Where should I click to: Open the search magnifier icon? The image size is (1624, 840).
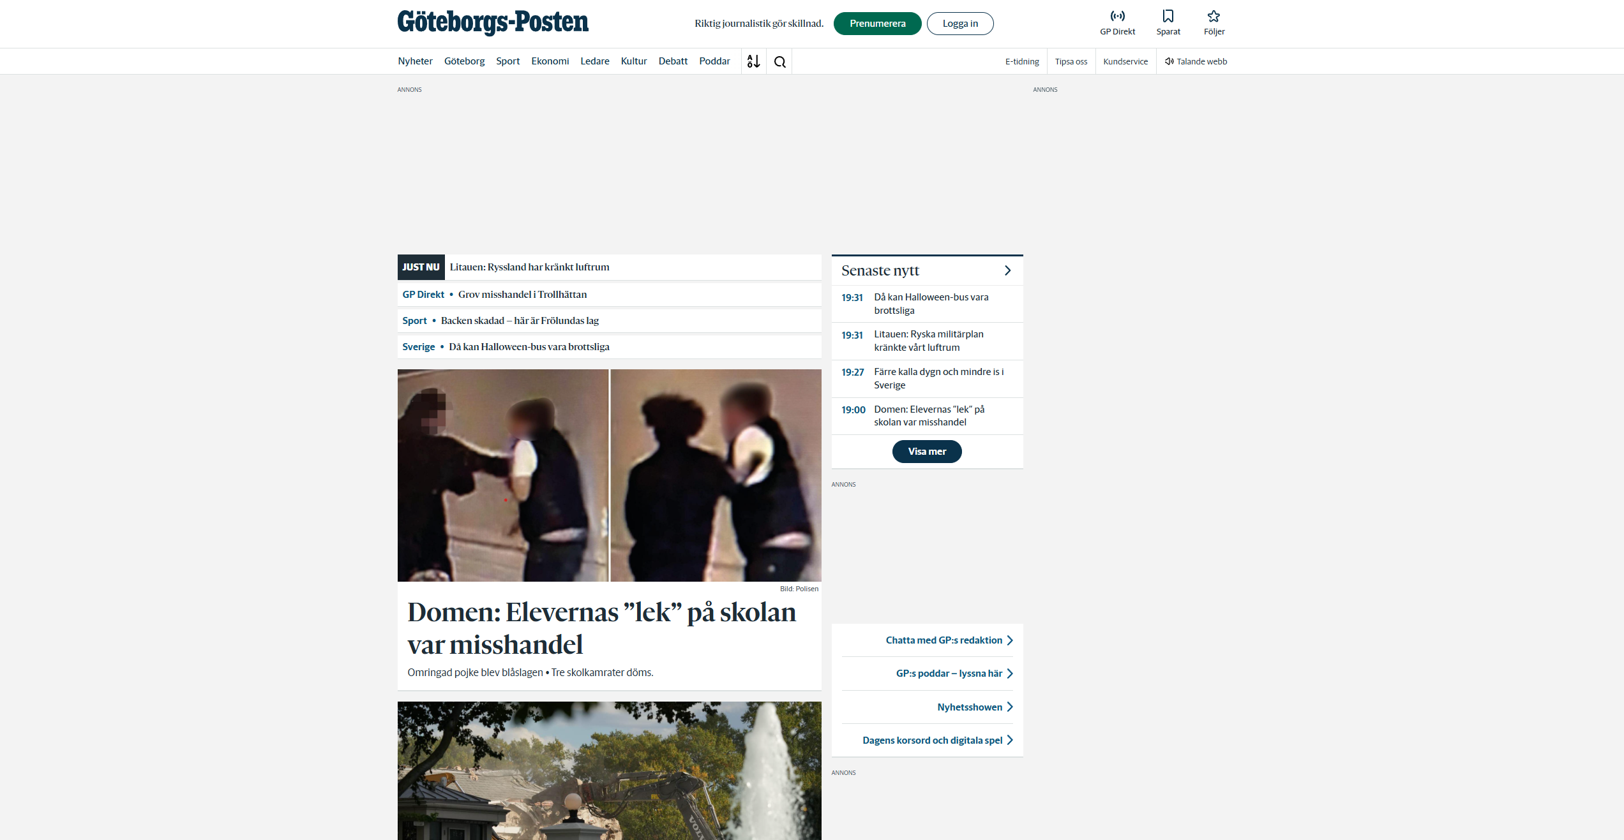click(x=779, y=62)
